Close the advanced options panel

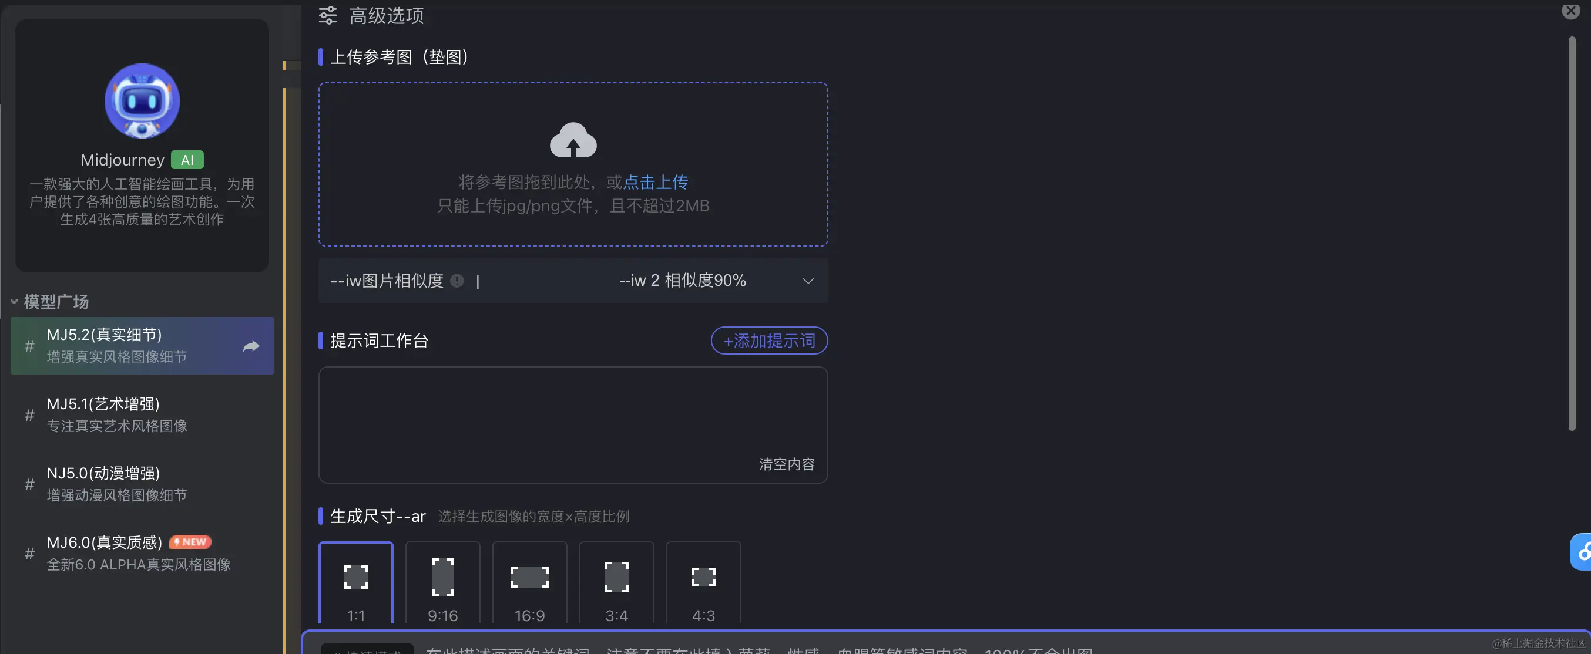pyautogui.click(x=1570, y=11)
